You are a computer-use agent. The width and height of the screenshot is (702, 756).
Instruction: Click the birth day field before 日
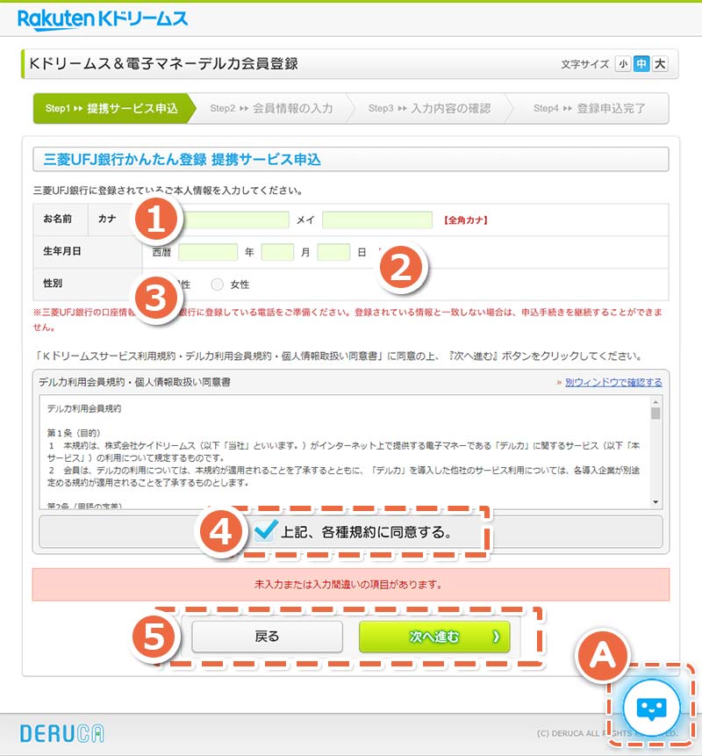click(x=333, y=252)
